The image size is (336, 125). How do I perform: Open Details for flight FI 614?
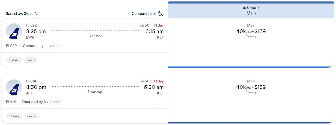(14, 116)
